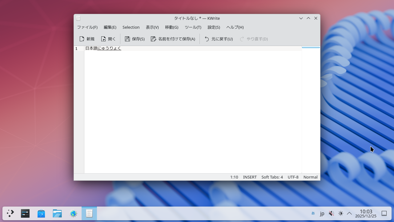Unmute the speaker in the system tray
The image size is (394, 222).
point(332,213)
